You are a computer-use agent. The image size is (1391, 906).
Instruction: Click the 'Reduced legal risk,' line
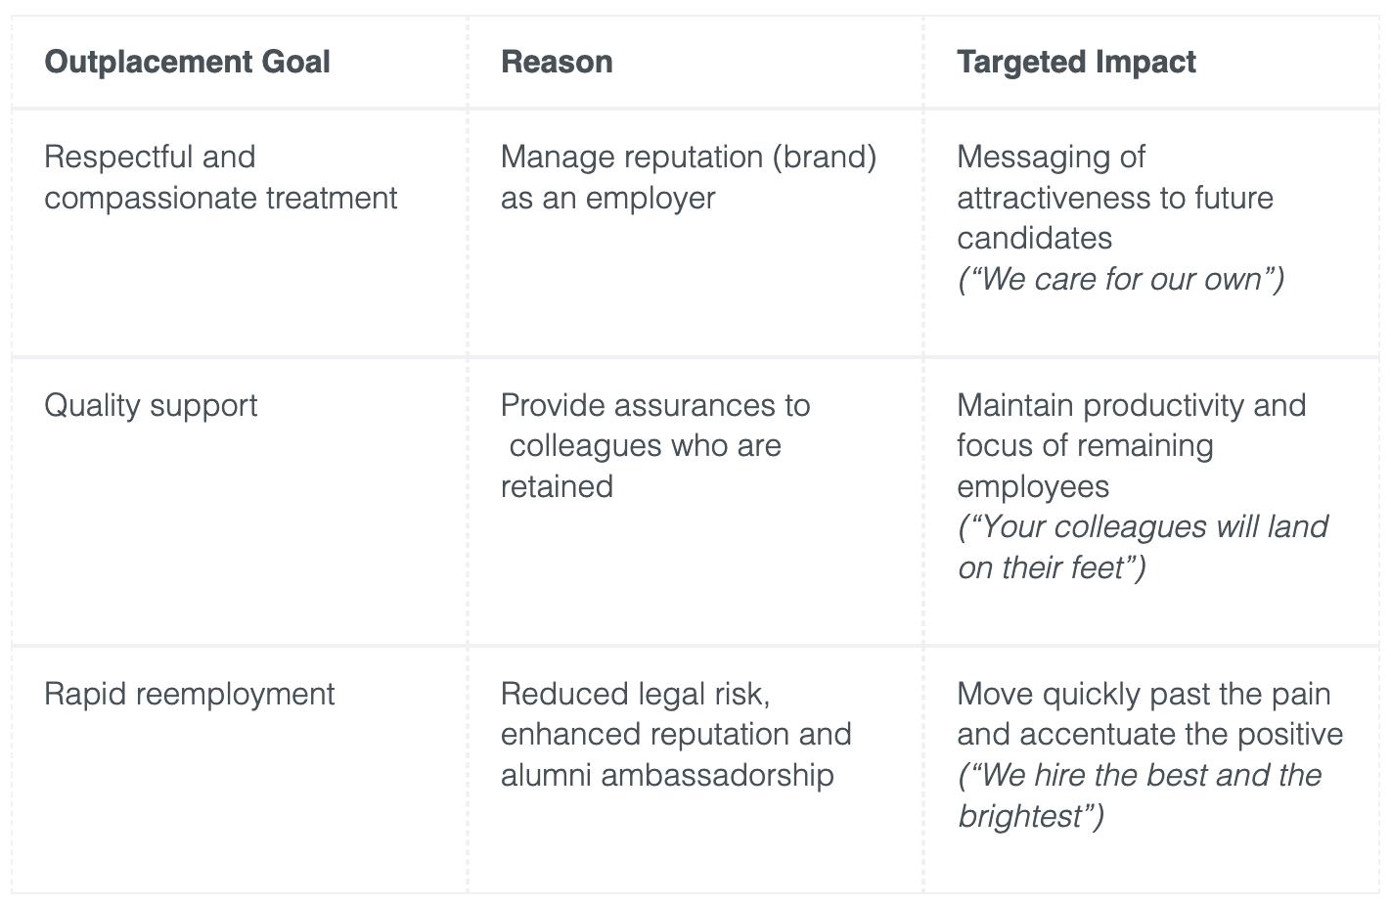pos(635,694)
